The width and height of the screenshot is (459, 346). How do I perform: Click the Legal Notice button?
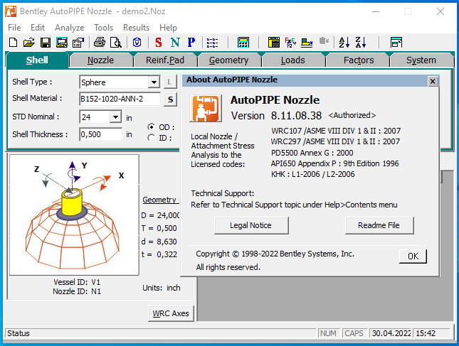pos(251,225)
